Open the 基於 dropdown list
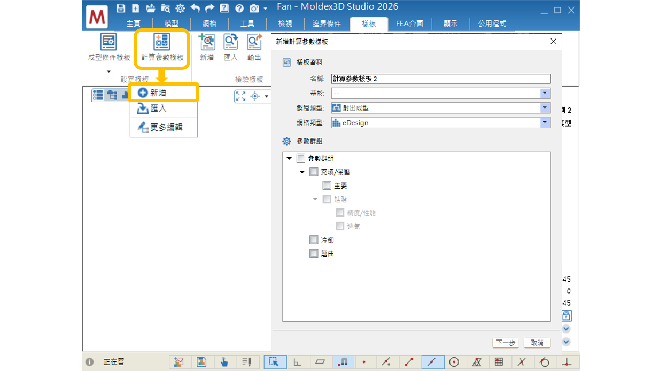Screen dimensions: 660x371 pyautogui.click(x=545, y=93)
